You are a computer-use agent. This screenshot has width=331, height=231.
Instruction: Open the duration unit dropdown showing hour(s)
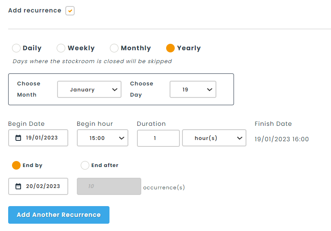tap(214, 138)
